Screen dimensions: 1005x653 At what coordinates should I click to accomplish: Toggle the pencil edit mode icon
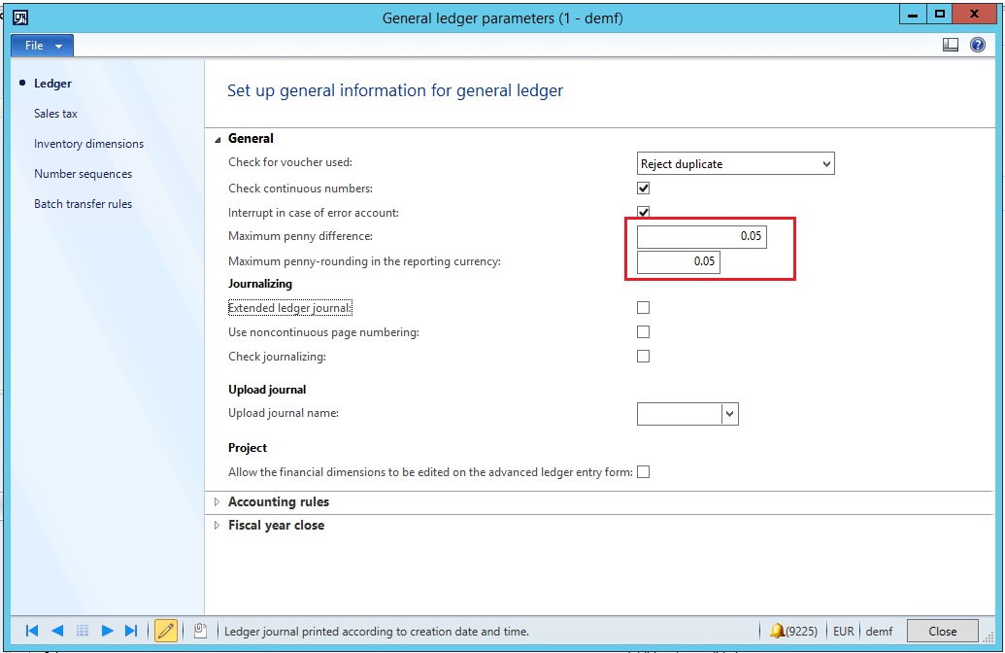tap(166, 631)
